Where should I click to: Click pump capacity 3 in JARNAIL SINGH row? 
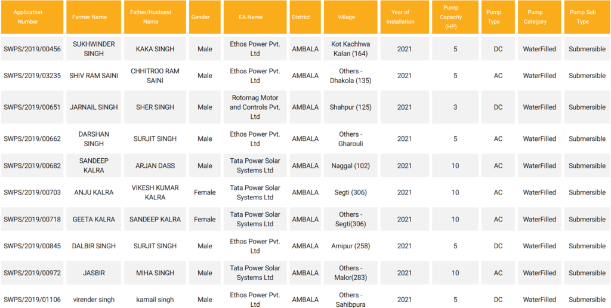point(455,107)
